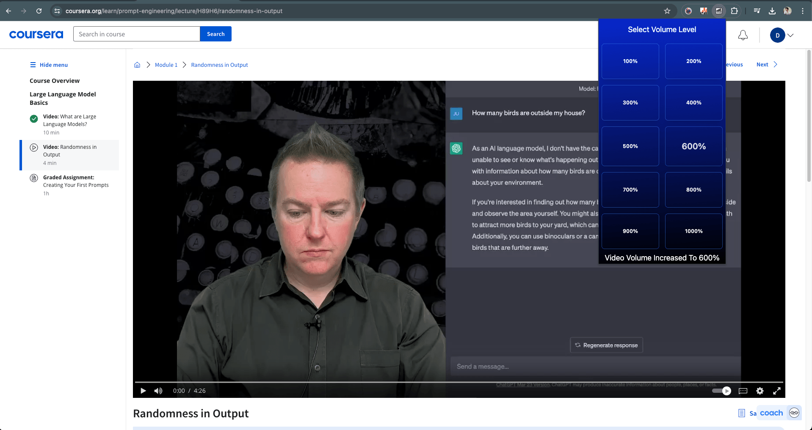812x430 pixels.
Task: Select the 600% volume level
Action: pos(693,146)
